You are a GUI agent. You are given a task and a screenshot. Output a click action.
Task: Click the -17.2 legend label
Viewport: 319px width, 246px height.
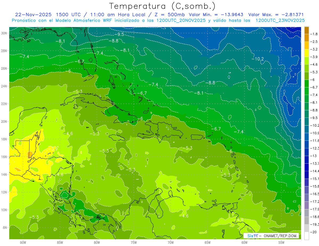point(314,202)
